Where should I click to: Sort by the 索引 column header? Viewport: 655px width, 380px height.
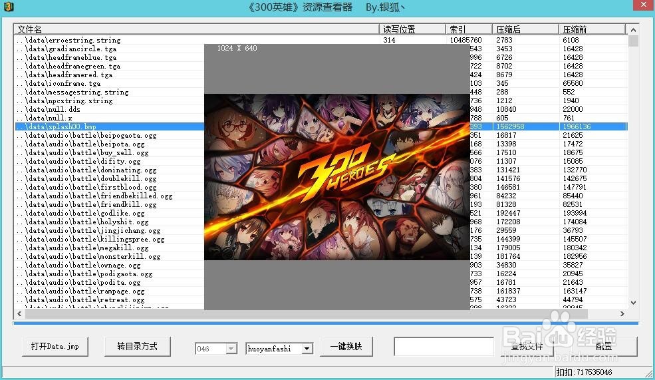469,29
